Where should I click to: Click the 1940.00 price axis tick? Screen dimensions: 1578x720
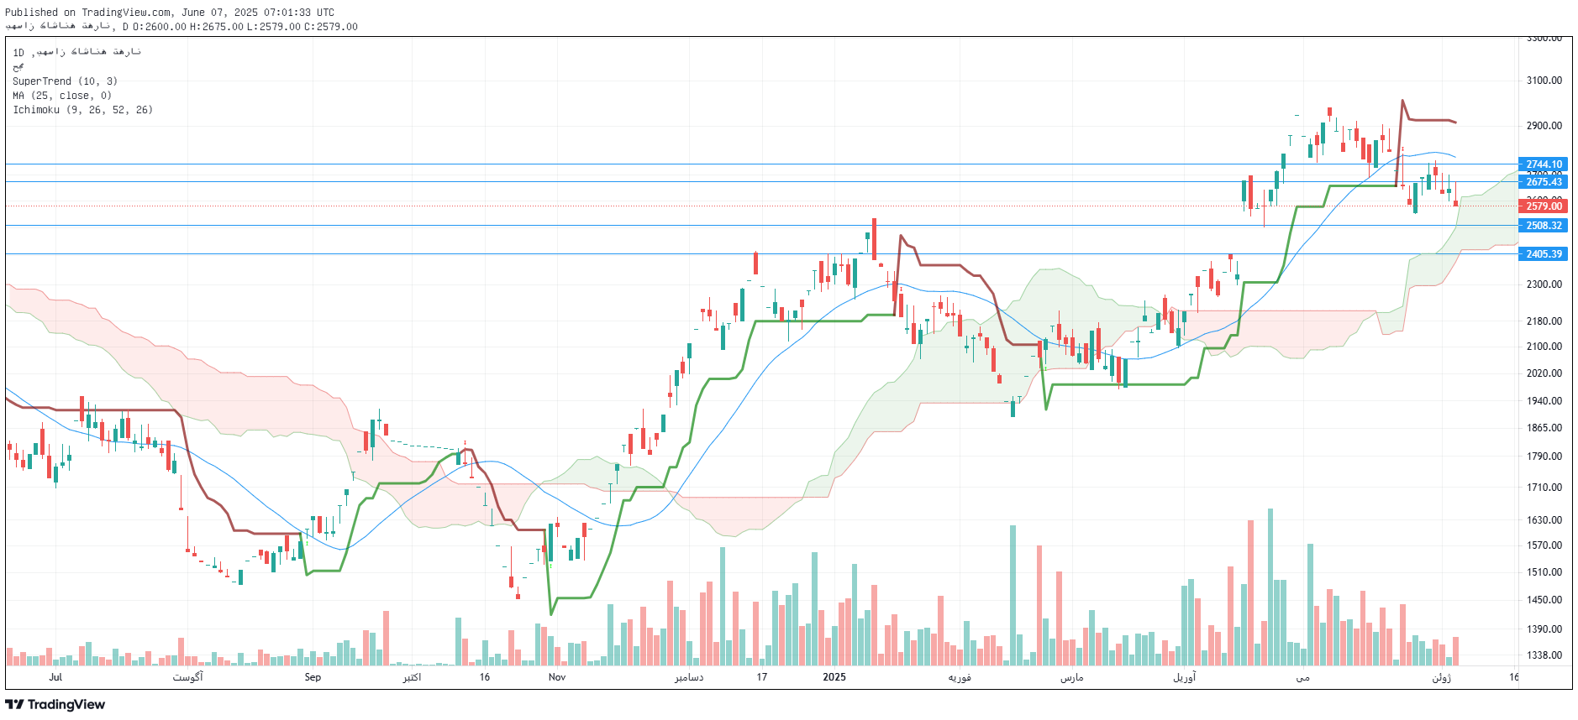coord(1544,401)
